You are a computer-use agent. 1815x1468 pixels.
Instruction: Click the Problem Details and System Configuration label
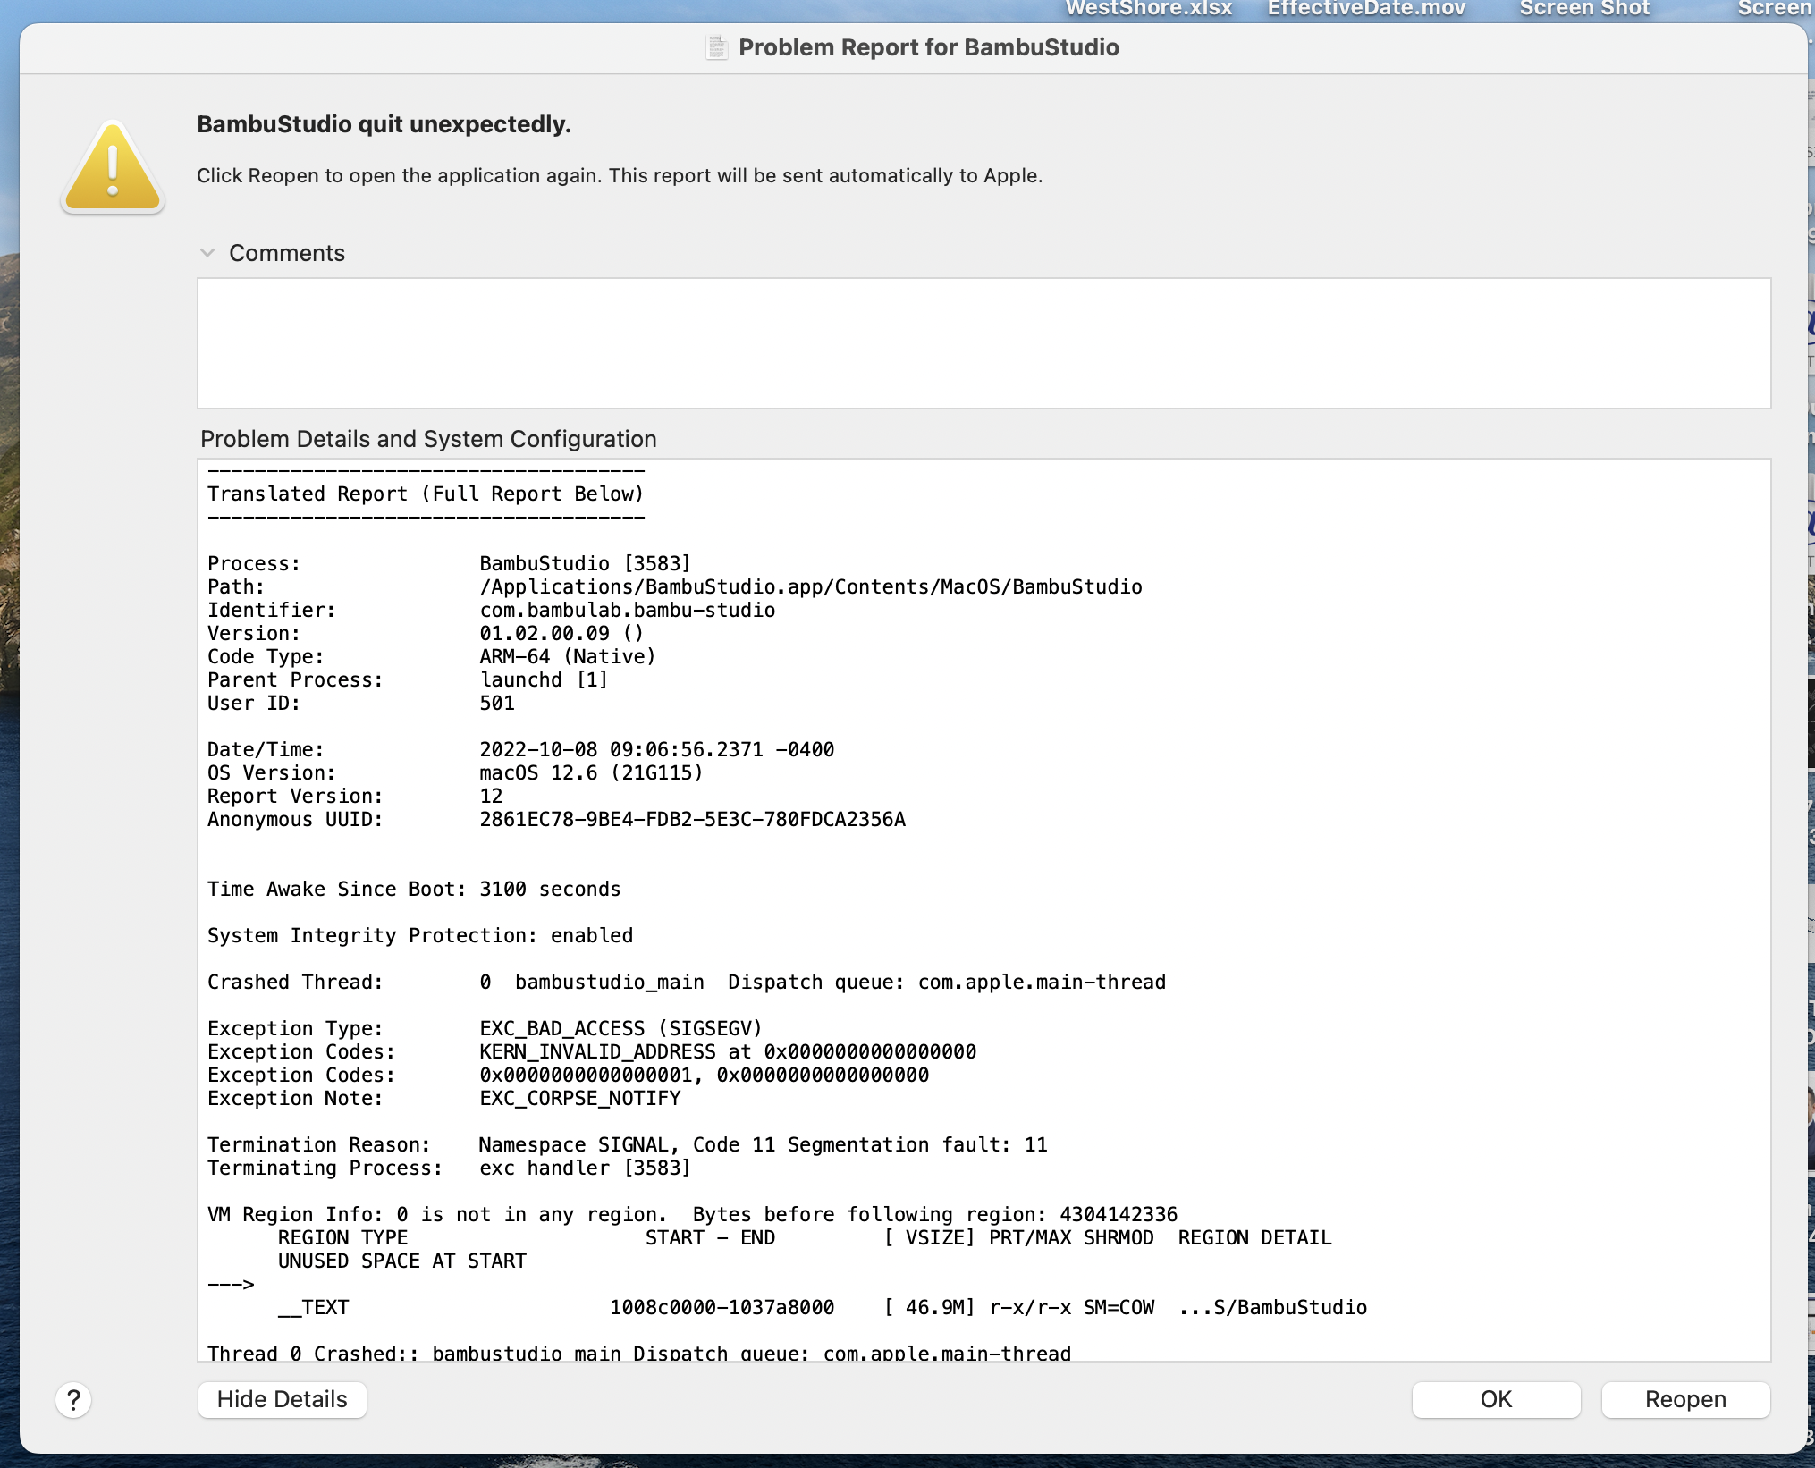[x=427, y=439]
